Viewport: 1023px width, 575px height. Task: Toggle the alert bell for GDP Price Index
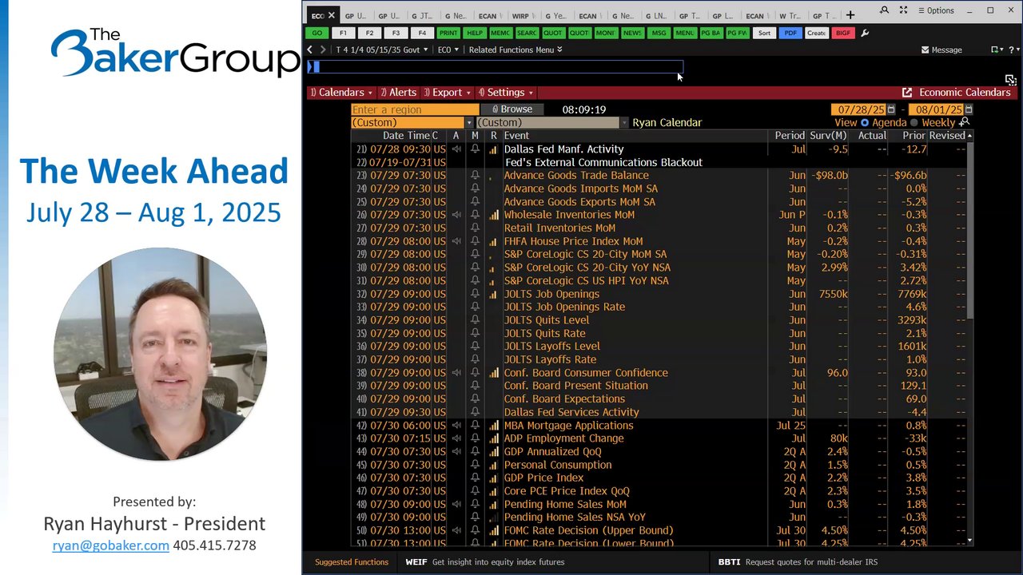475,478
